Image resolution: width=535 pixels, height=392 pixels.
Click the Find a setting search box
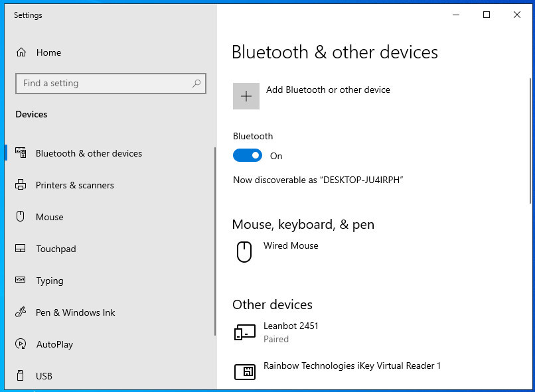(x=111, y=83)
